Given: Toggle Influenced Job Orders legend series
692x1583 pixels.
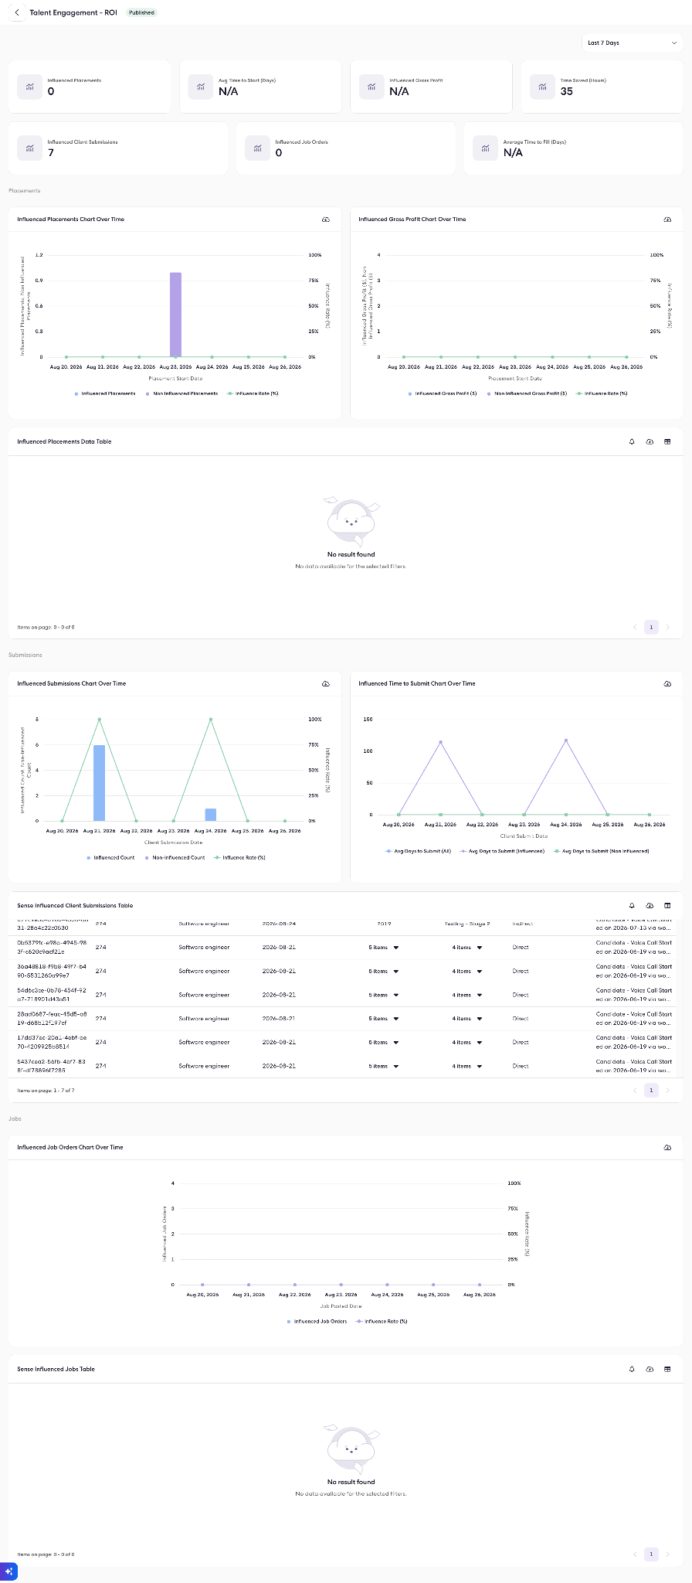Looking at the screenshot, I should [x=317, y=1321].
